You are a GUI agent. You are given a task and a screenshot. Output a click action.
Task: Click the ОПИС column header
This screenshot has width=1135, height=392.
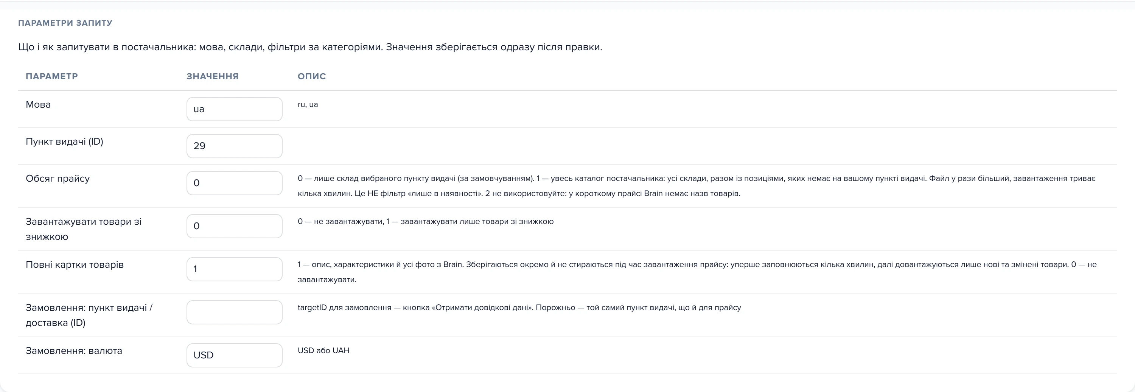[x=311, y=76]
